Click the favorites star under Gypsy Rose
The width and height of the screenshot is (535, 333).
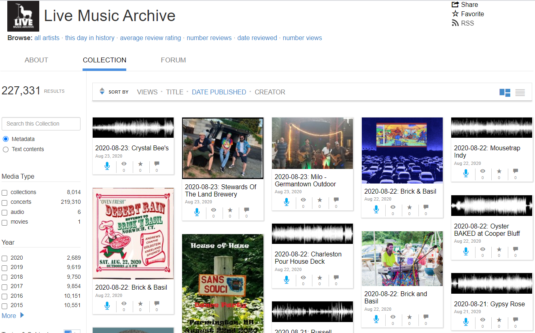[499, 320]
